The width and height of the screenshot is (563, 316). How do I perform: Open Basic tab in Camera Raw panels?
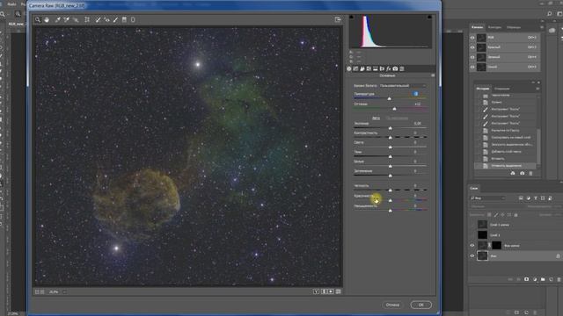[349, 68]
